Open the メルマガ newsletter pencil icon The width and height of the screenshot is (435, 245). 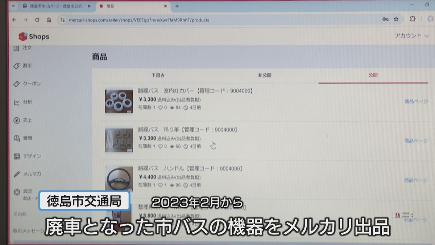[x=16, y=174]
